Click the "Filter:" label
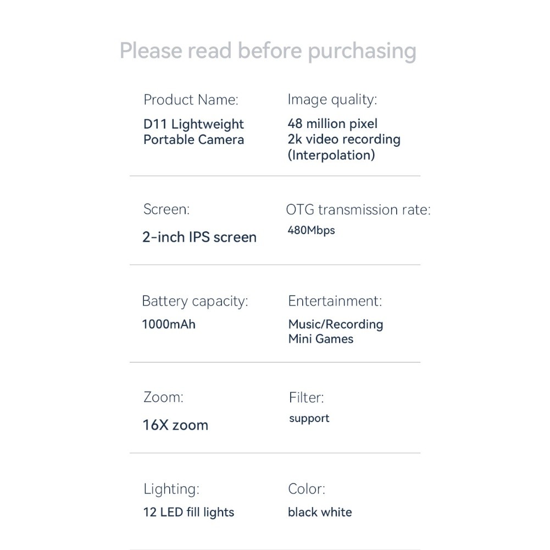The height and width of the screenshot is (550, 550). click(306, 397)
